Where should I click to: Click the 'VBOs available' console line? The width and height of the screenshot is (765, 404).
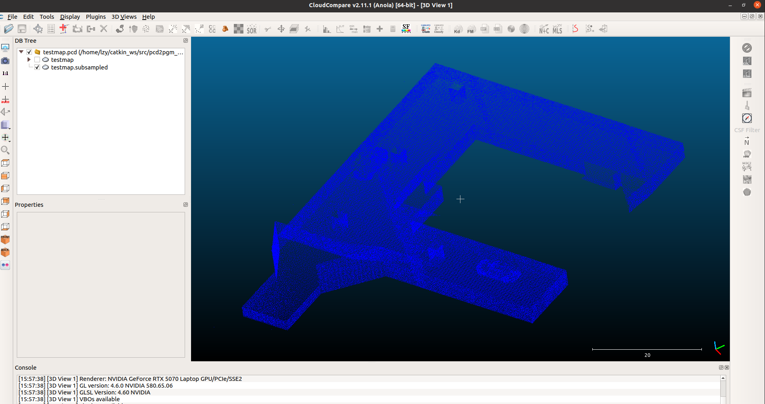69,399
